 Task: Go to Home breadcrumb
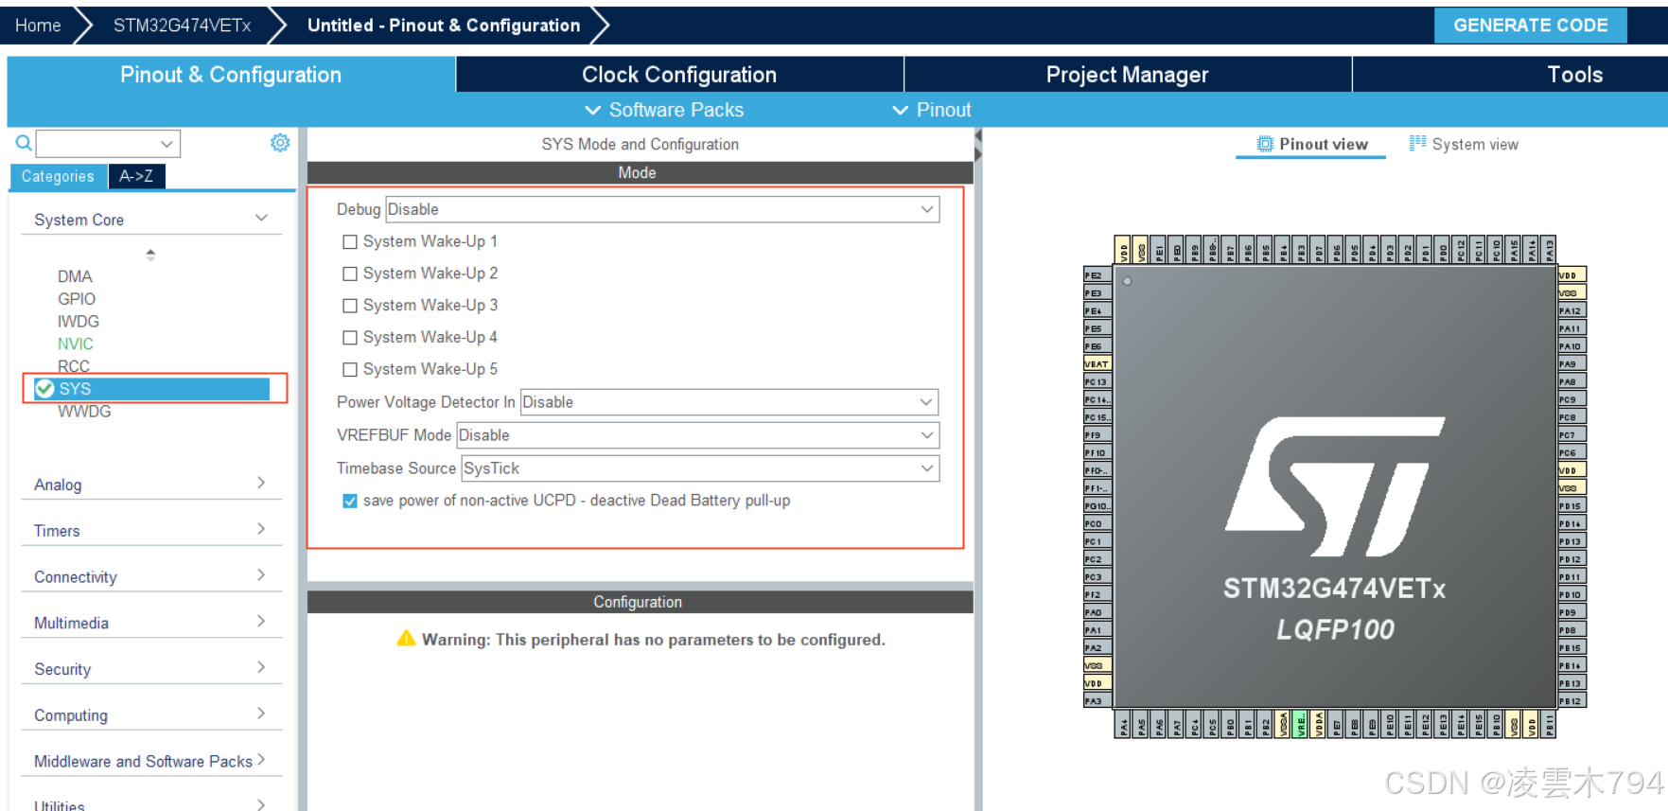point(38,26)
